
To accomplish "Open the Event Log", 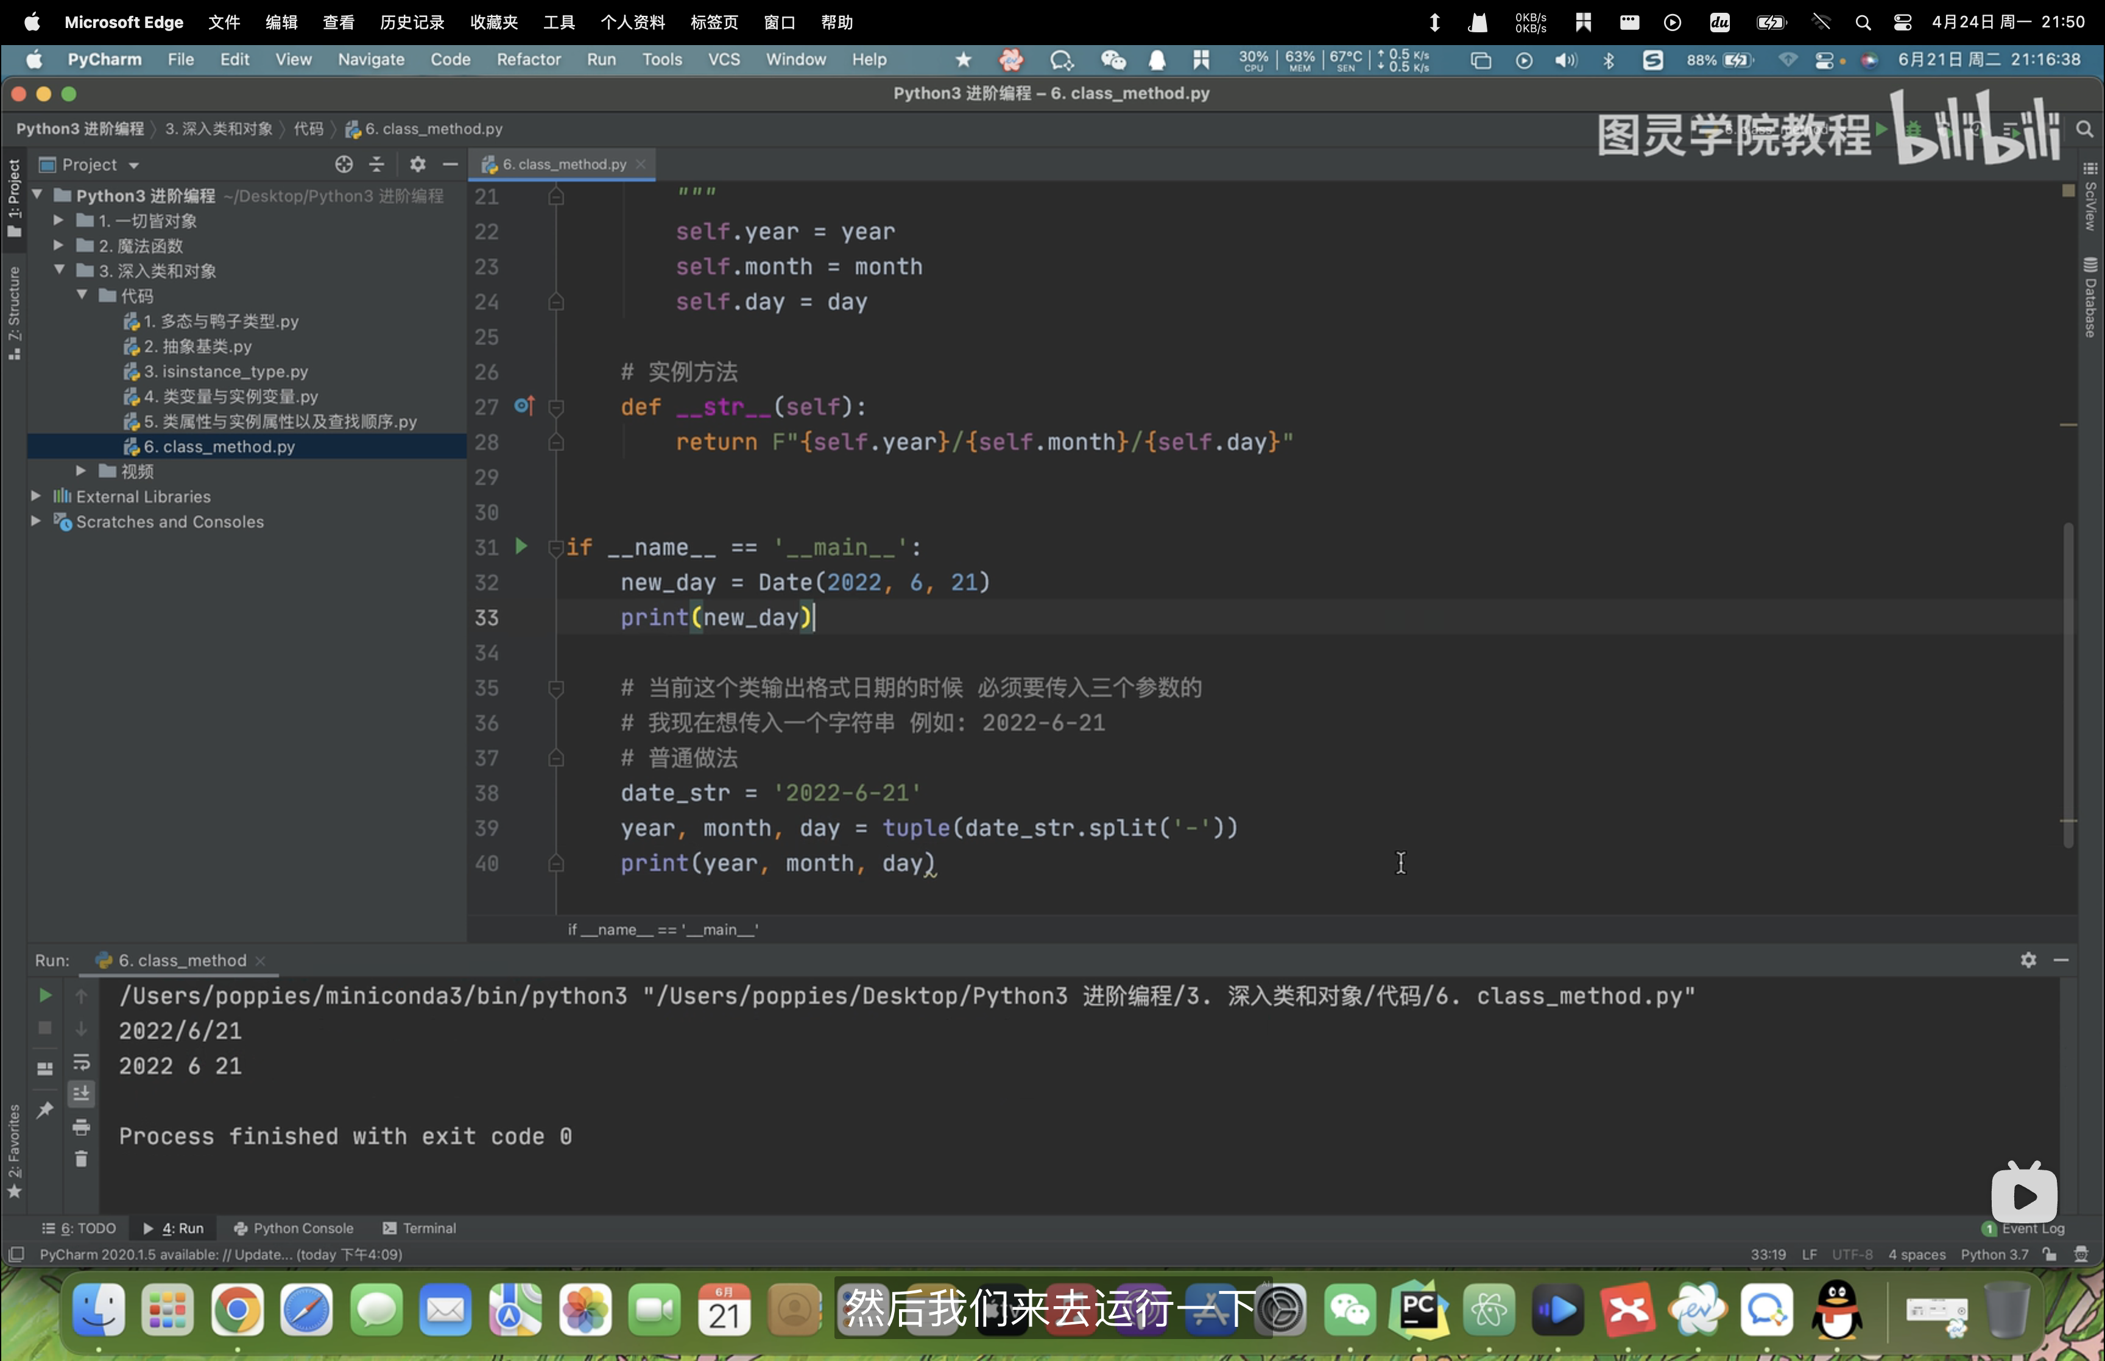I will 2023,1228.
